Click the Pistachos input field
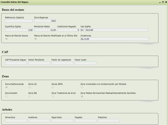Image resolution: width=168 pixels, height=125 pixels. pos(109,121)
